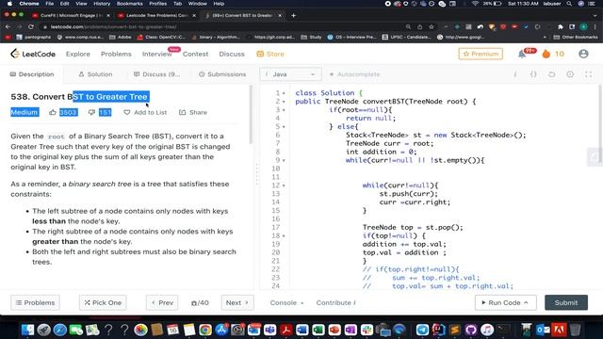
Task: Submit the solution
Action: [x=566, y=303]
